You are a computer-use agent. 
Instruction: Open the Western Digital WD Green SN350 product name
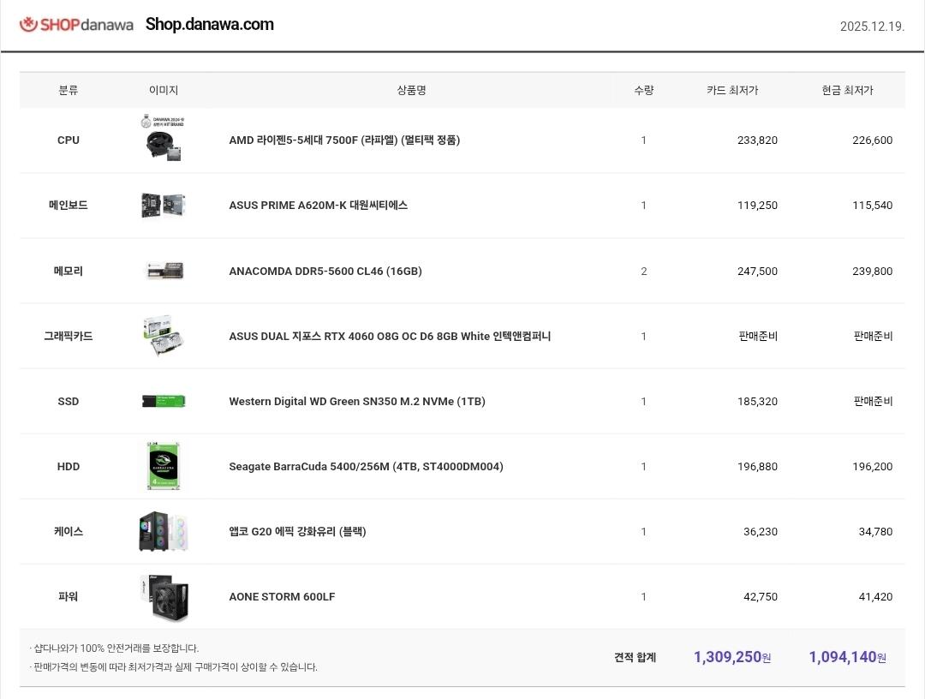(x=356, y=401)
